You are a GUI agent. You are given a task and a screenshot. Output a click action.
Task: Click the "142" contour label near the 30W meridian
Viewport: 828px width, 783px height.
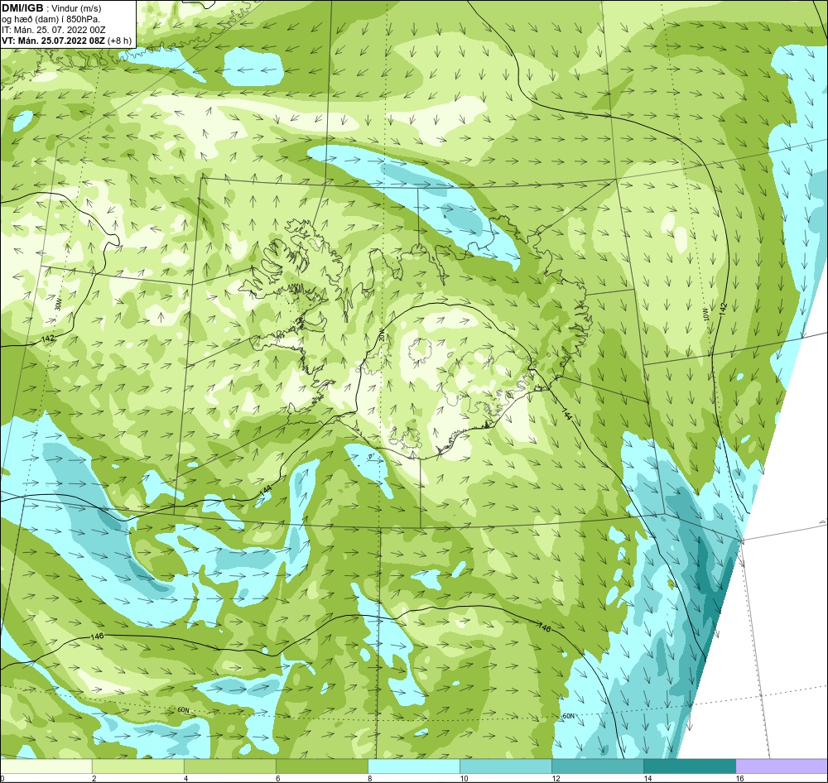pos(47,339)
